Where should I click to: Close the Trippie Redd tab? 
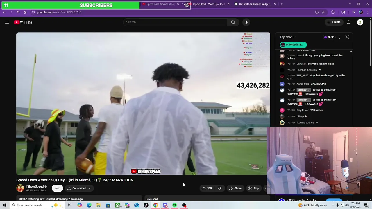[228, 4]
